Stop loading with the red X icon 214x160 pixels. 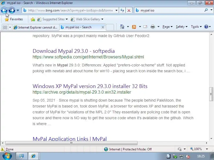[129, 10]
